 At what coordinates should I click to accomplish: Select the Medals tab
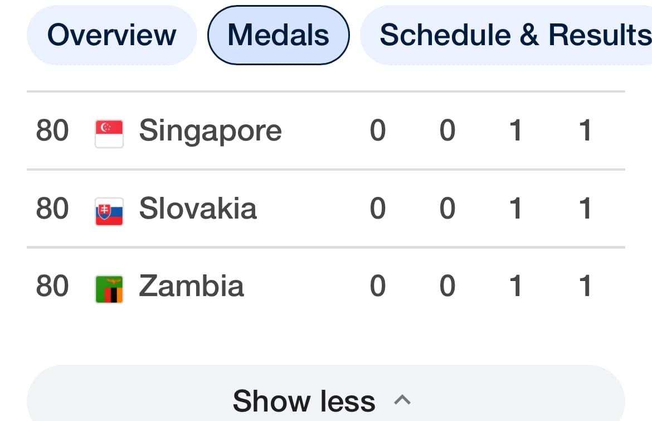278,35
